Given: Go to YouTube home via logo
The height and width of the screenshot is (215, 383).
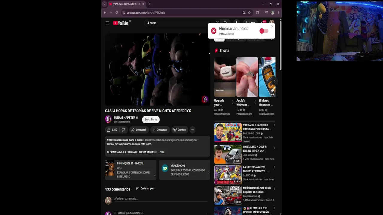Looking at the screenshot, I should tap(121, 23).
